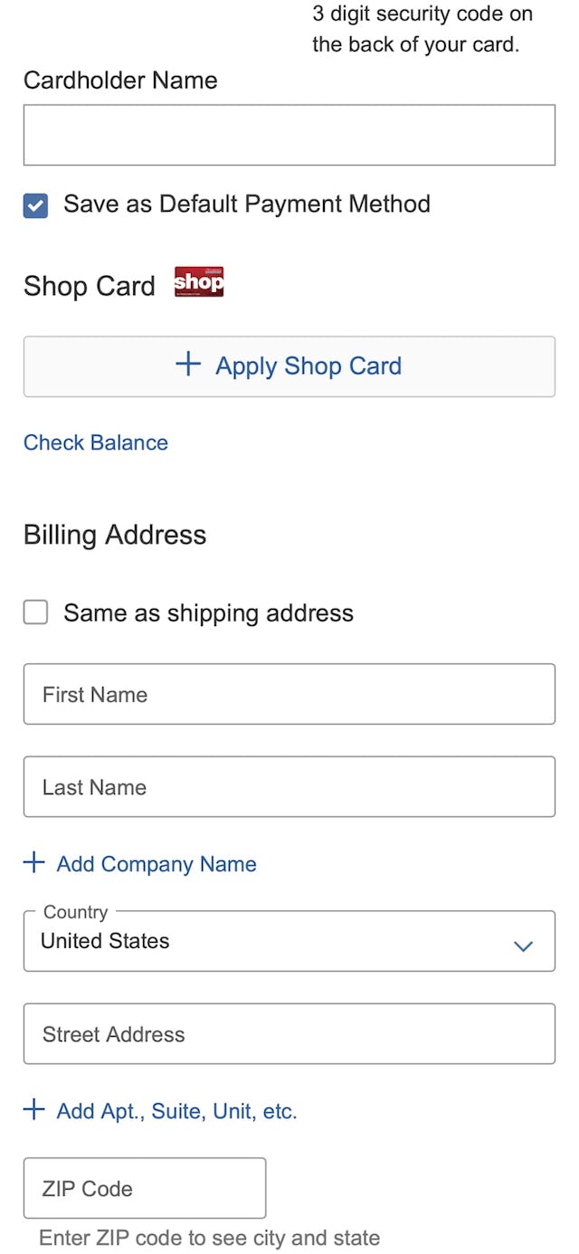Expand the Add Company Name section
This screenshot has width=579, height=1254.
point(140,864)
